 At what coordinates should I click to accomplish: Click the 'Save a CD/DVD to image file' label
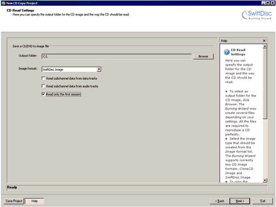pyautogui.click(x=31, y=46)
